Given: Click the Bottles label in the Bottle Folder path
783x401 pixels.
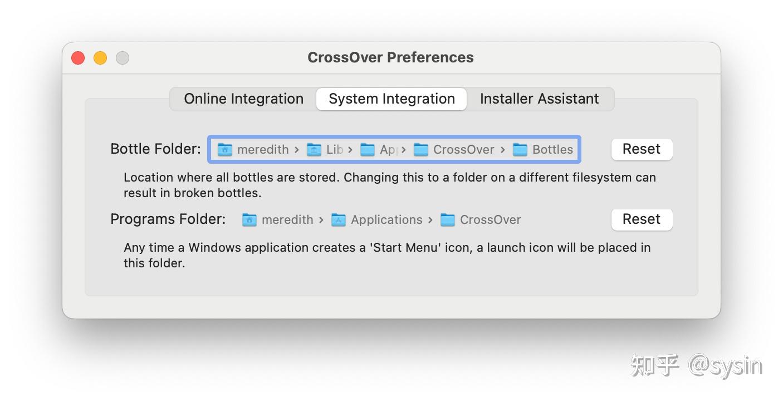Looking at the screenshot, I should coord(552,149).
